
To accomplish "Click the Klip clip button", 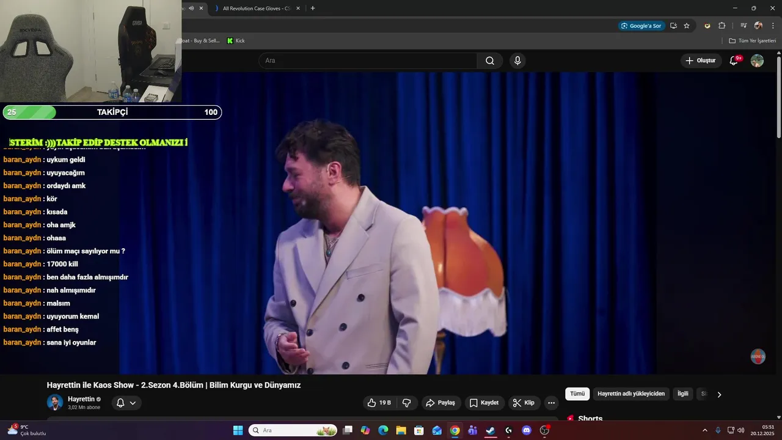I will tap(524, 403).
